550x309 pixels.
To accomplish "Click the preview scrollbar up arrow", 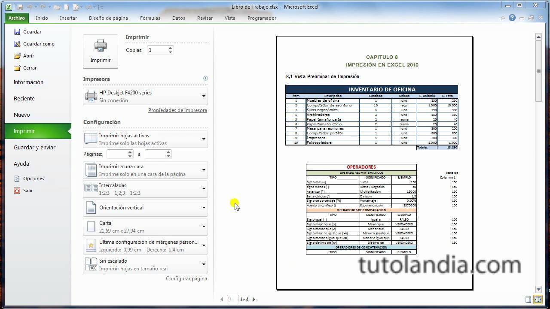I will 538,37.
